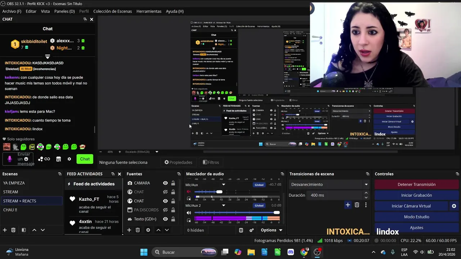Click the emoji icon in message box
Image resolution: width=461 pixels, height=259 pixels.
26,159
